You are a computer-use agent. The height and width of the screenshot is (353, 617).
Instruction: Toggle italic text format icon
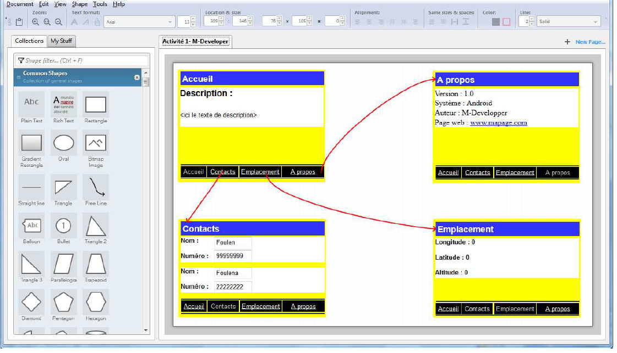pos(86,22)
